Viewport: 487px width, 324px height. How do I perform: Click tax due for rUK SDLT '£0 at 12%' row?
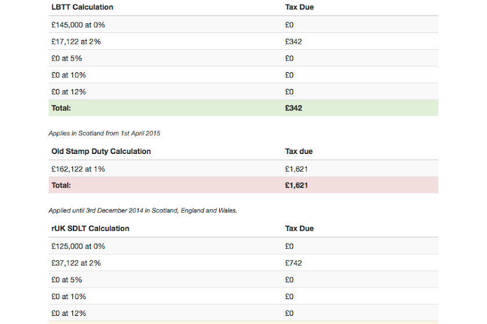289,313
